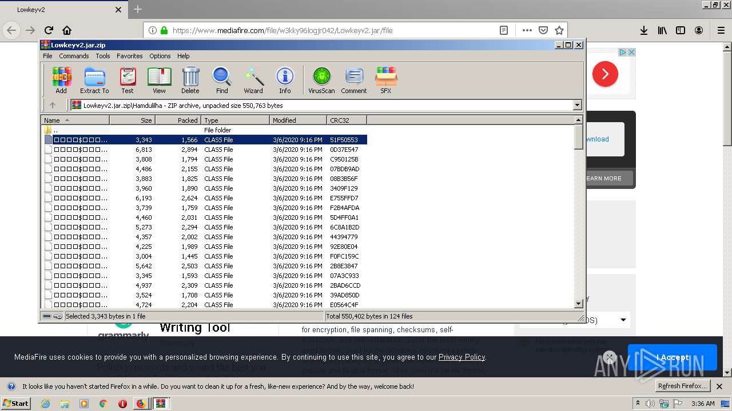Open the Firefox hamburger menu
Screen dimensions: 732x411
(721, 30)
